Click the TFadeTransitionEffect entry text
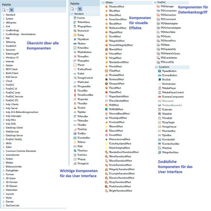This screenshot has width=211, height=211. coord(120,186)
